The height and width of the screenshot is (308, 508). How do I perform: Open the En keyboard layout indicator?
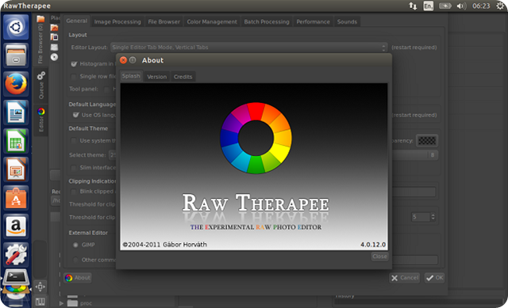429,6
